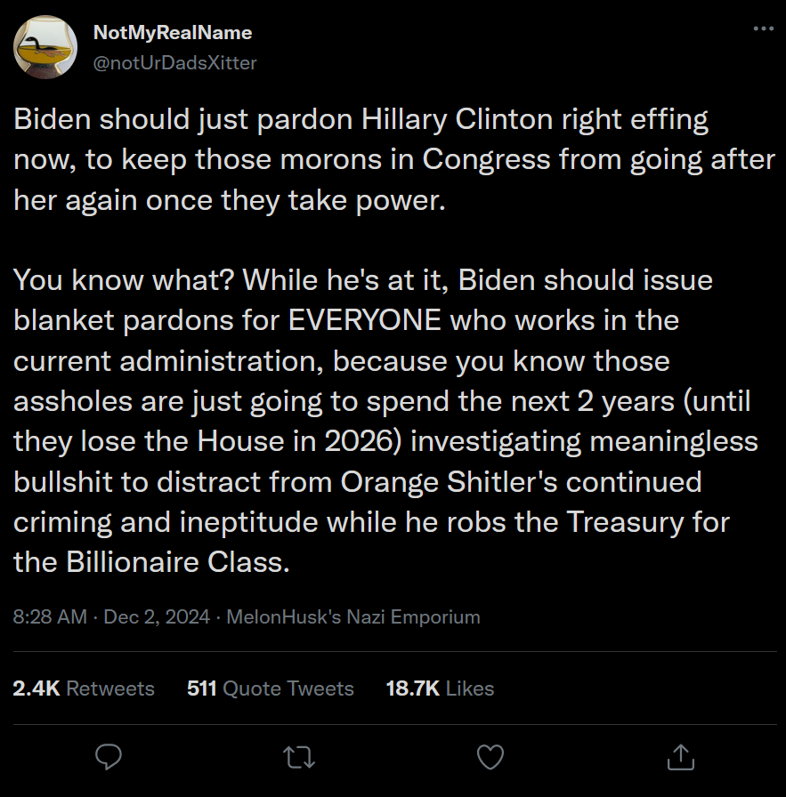Click the MelonHusk's Nazi Emporium source label
The height and width of the screenshot is (797, 786).
pyautogui.click(x=353, y=616)
